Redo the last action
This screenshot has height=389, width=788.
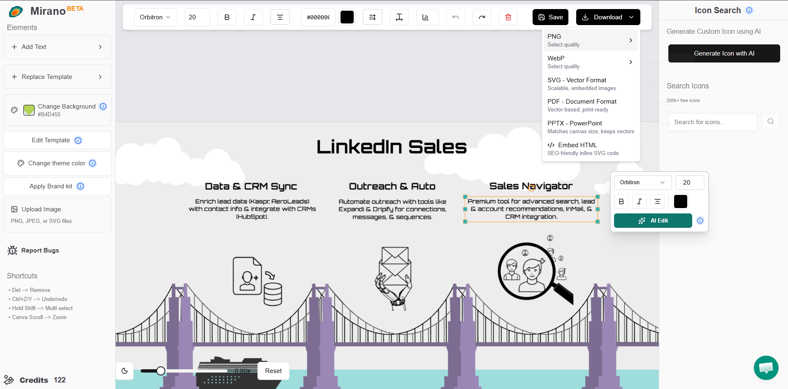coord(482,17)
